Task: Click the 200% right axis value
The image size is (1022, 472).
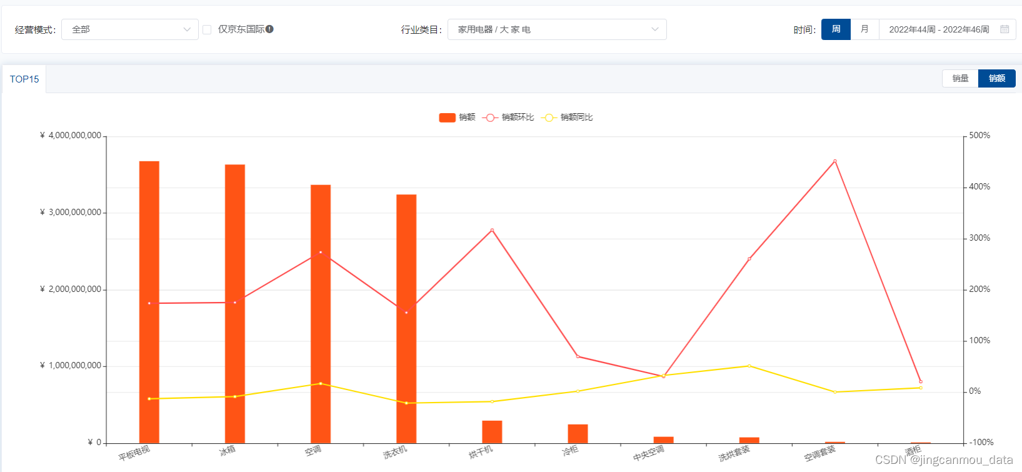Action: coord(979,289)
